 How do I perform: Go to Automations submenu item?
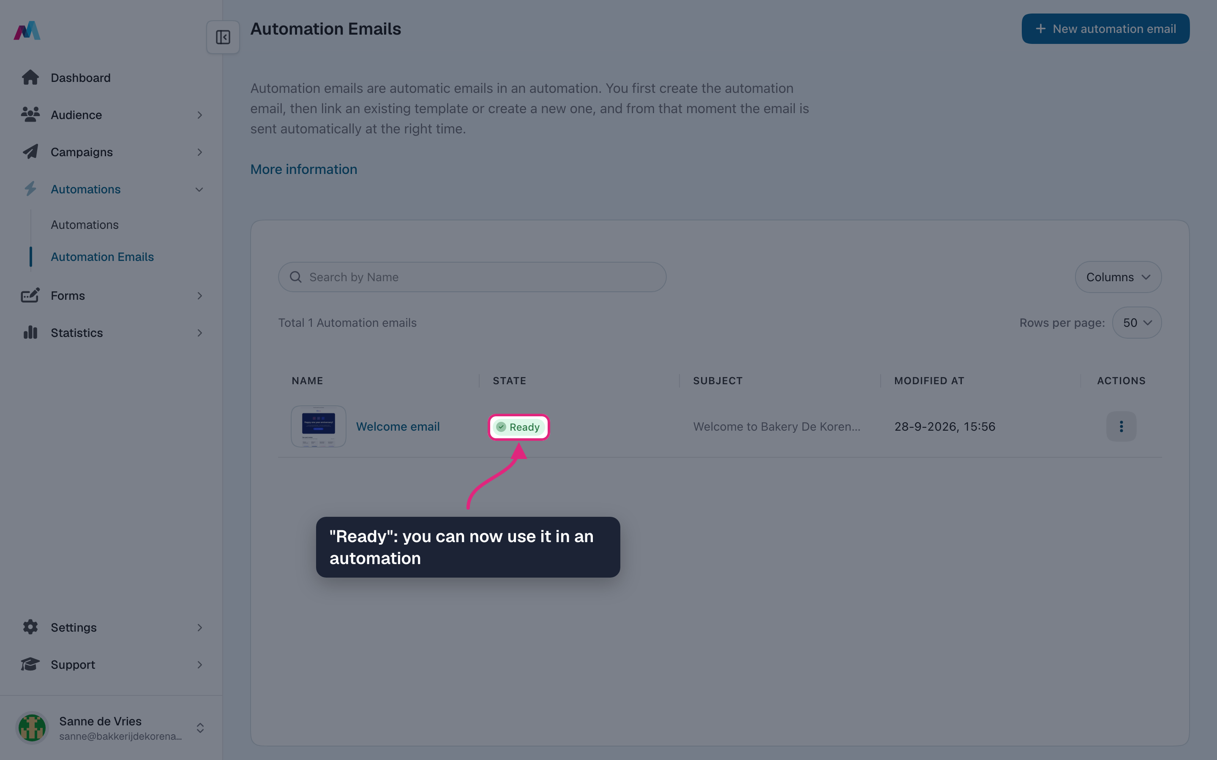coord(85,225)
